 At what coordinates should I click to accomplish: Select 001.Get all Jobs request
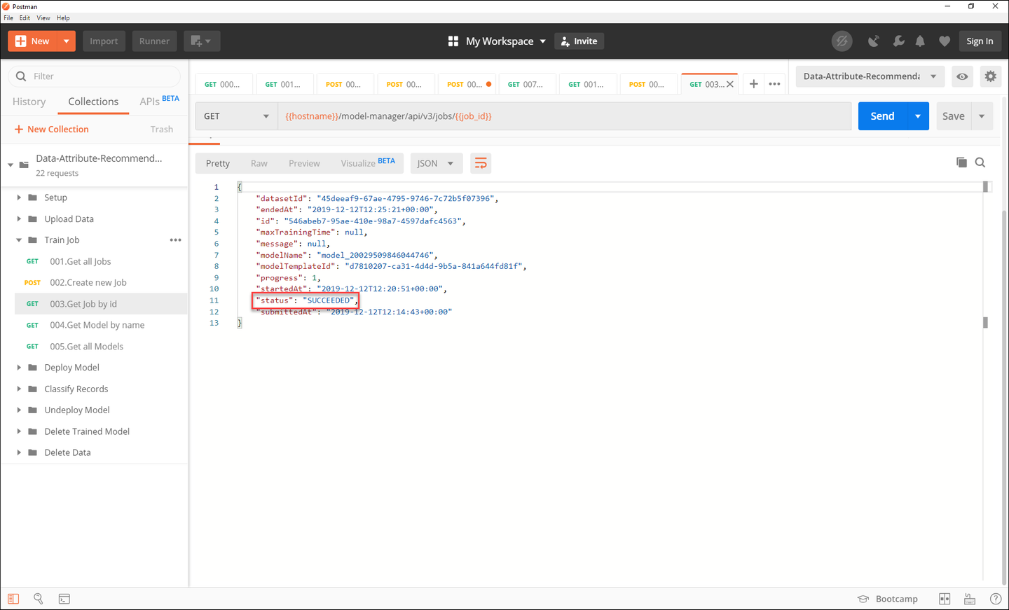(101, 261)
